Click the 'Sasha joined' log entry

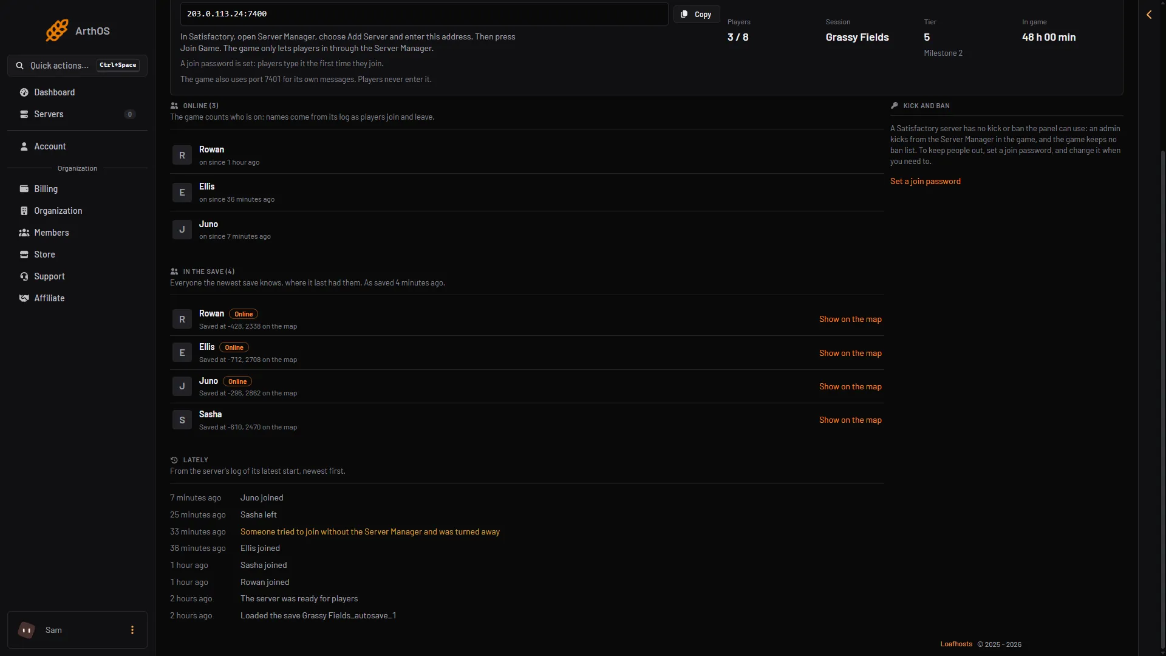(x=264, y=565)
